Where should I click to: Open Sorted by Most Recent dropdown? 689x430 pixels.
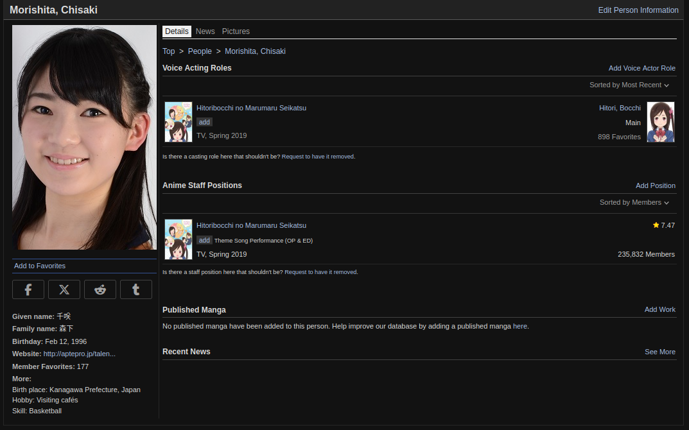629,85
